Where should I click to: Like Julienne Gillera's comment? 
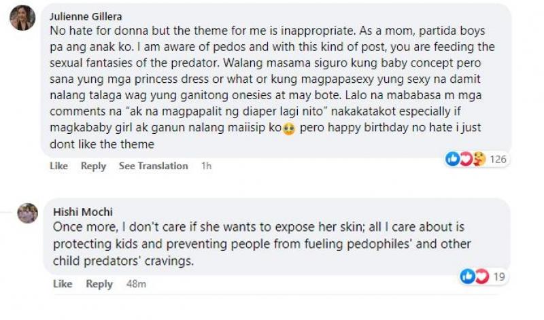pyautogui.click(x=59, y=166)
